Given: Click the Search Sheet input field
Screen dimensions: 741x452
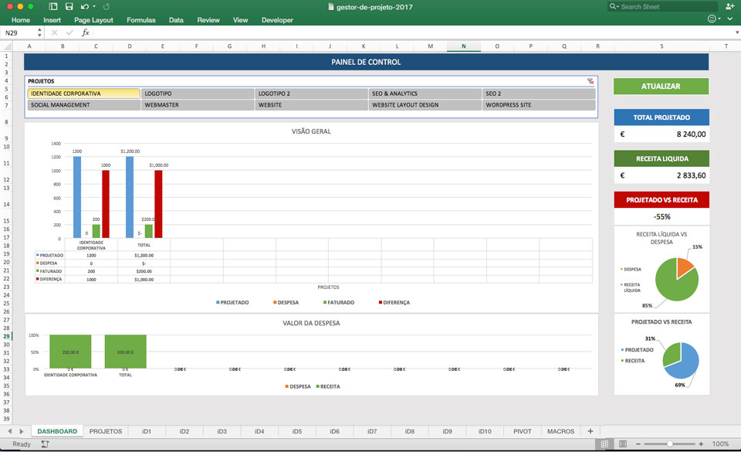Looking at the screenshot, I should [662, 7].
